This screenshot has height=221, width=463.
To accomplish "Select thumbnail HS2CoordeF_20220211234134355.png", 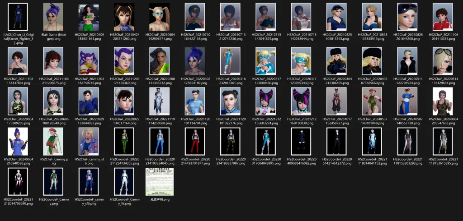I will pos(124,142).
